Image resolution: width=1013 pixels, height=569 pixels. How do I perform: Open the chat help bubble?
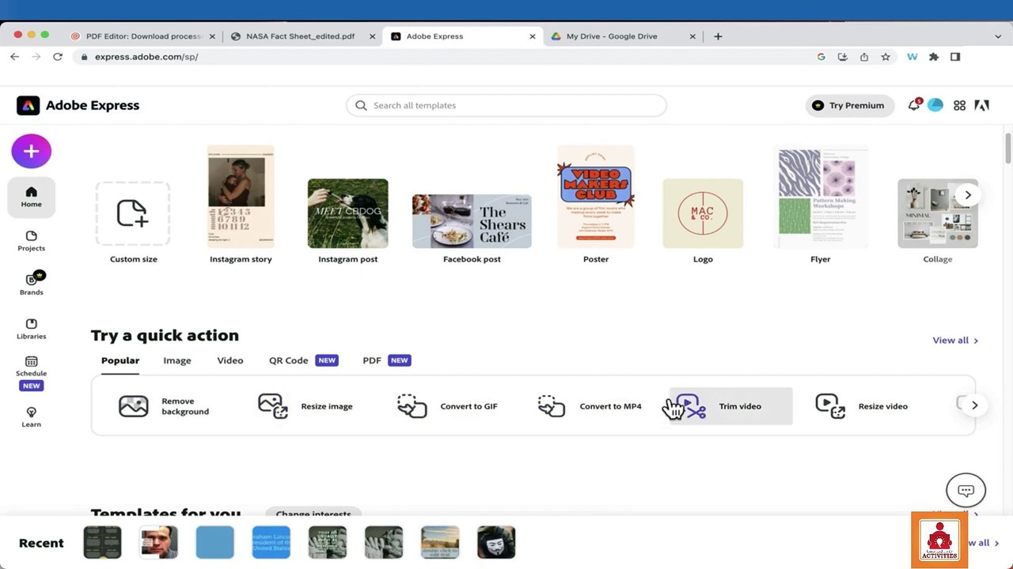click(966, 491)
